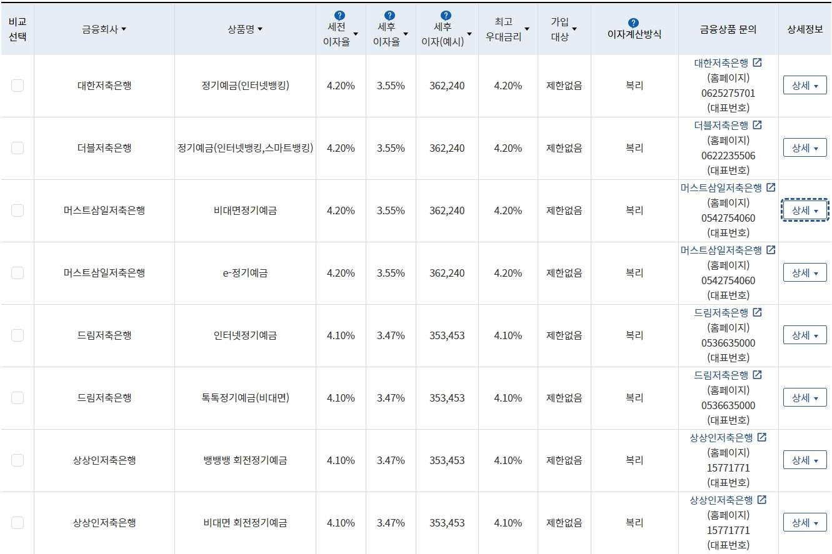Open the 대한저축은행 homepage link
Image resolution: width=832 pixels, height=554 pixels.
click(x=721, y=63)
